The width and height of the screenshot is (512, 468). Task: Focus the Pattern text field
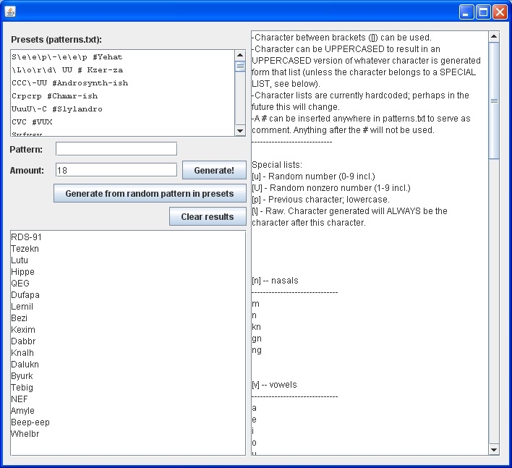pyautogui.click(x=116, y=149)
